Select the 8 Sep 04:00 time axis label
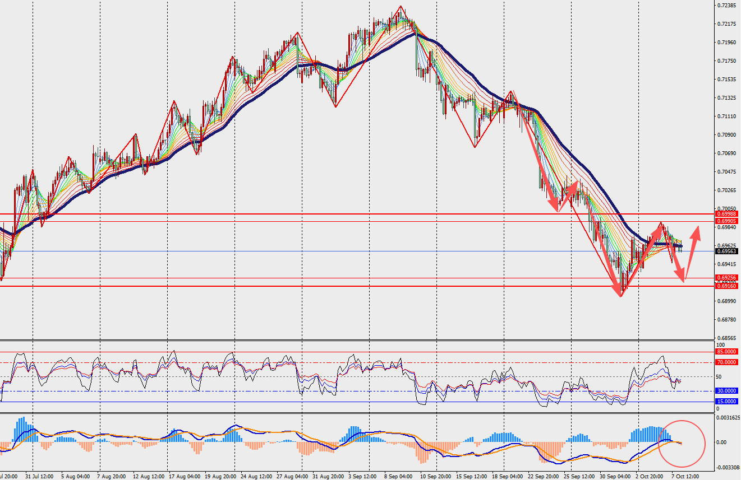The image size is (741, 480). (398, 476)
